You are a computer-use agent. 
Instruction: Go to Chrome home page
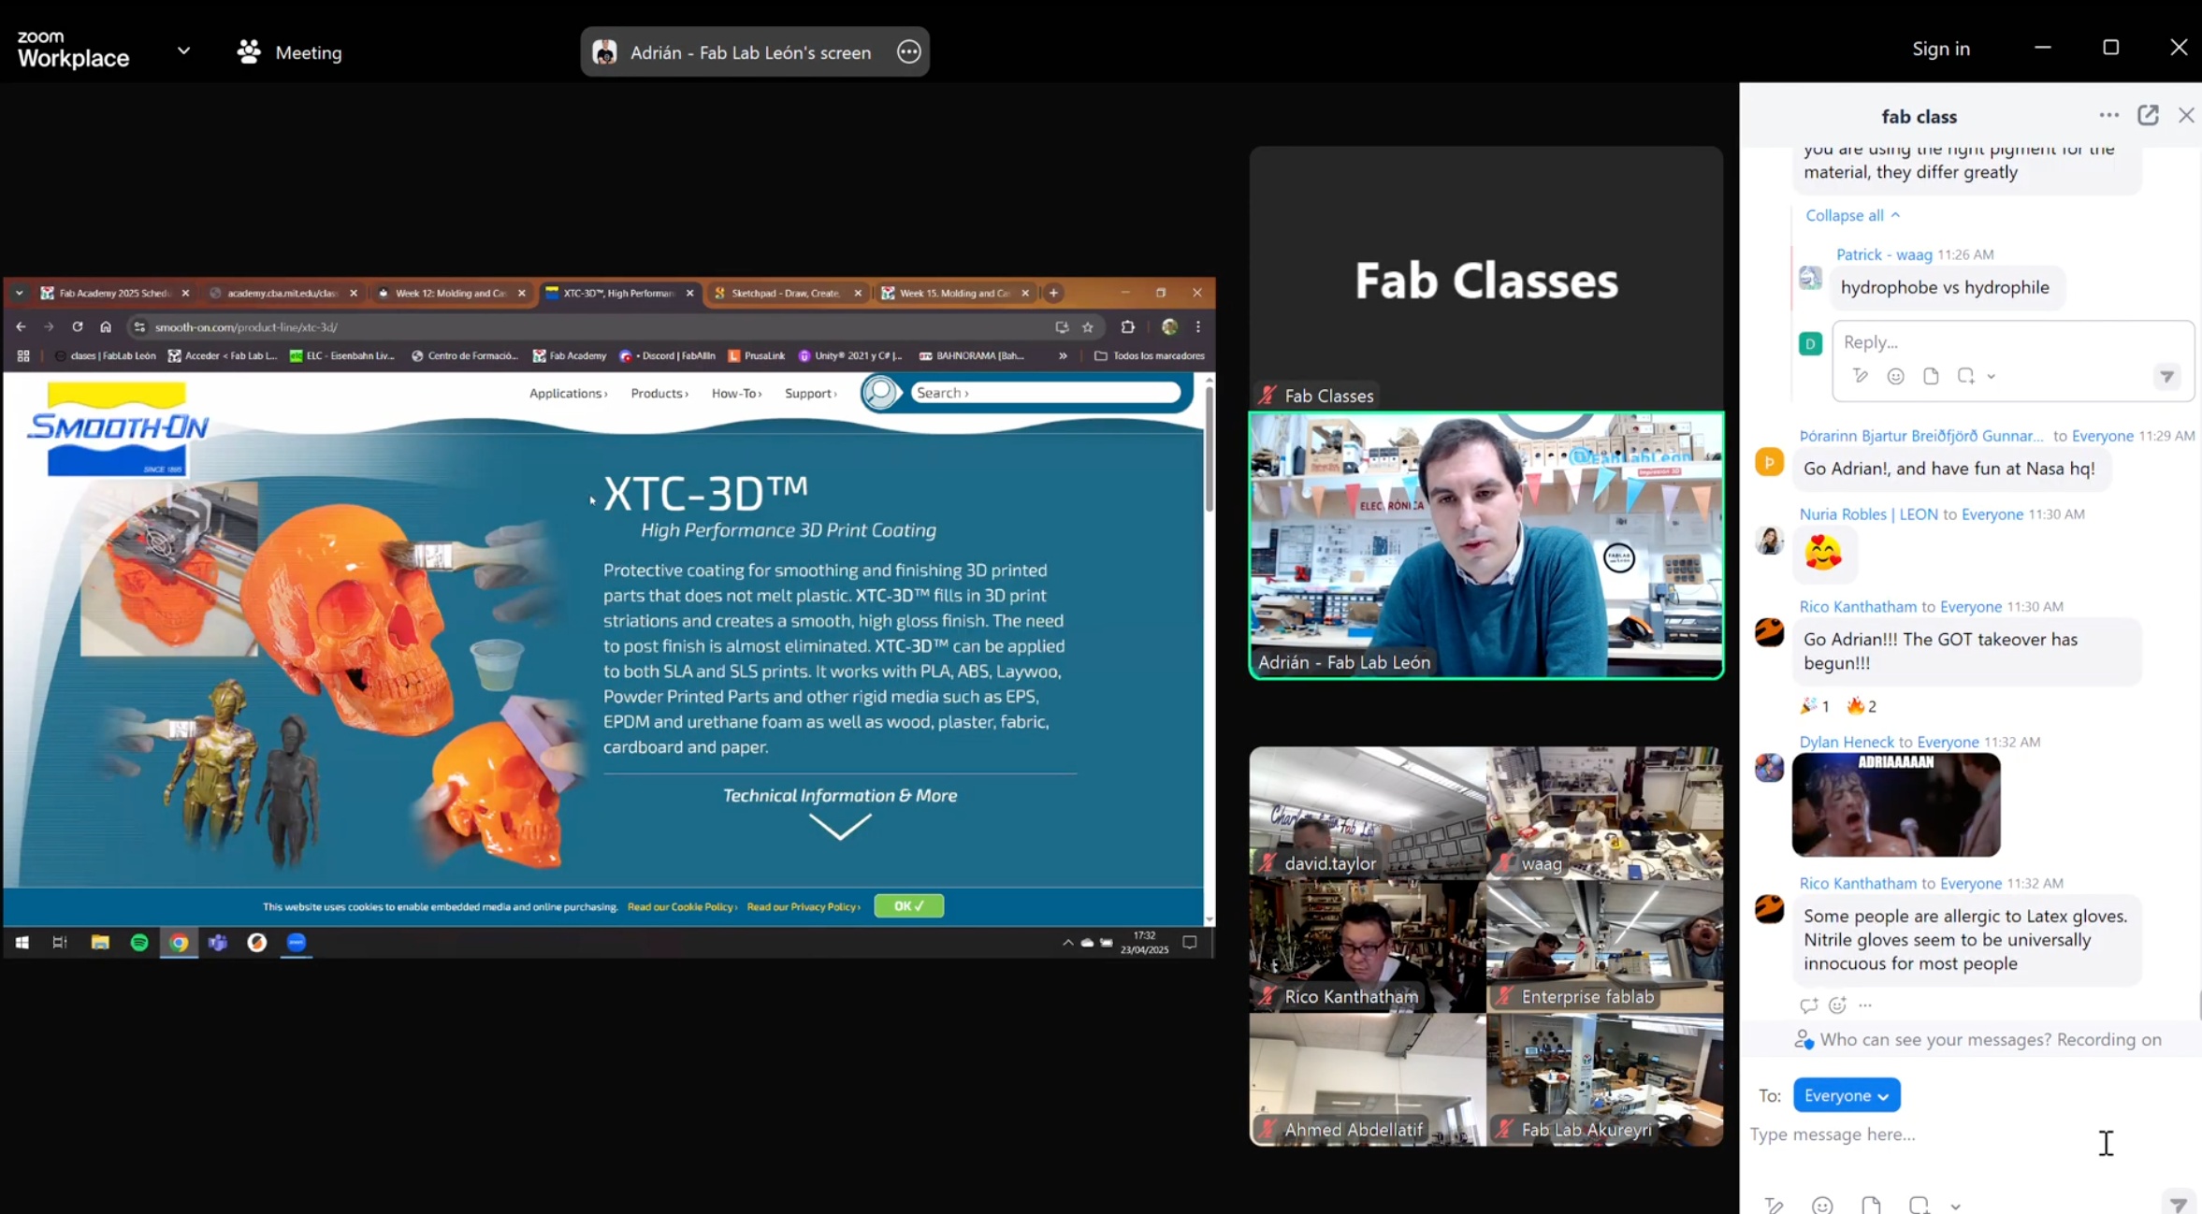[x=106, y=326]
